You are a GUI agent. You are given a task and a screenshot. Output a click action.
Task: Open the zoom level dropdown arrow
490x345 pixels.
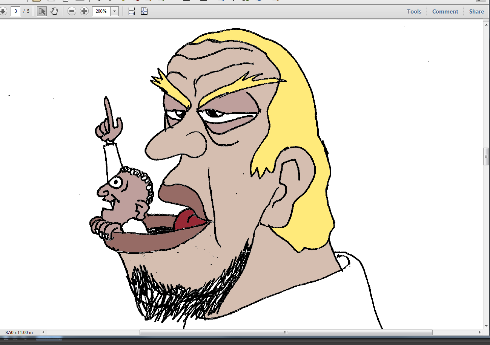coord(115,11)
